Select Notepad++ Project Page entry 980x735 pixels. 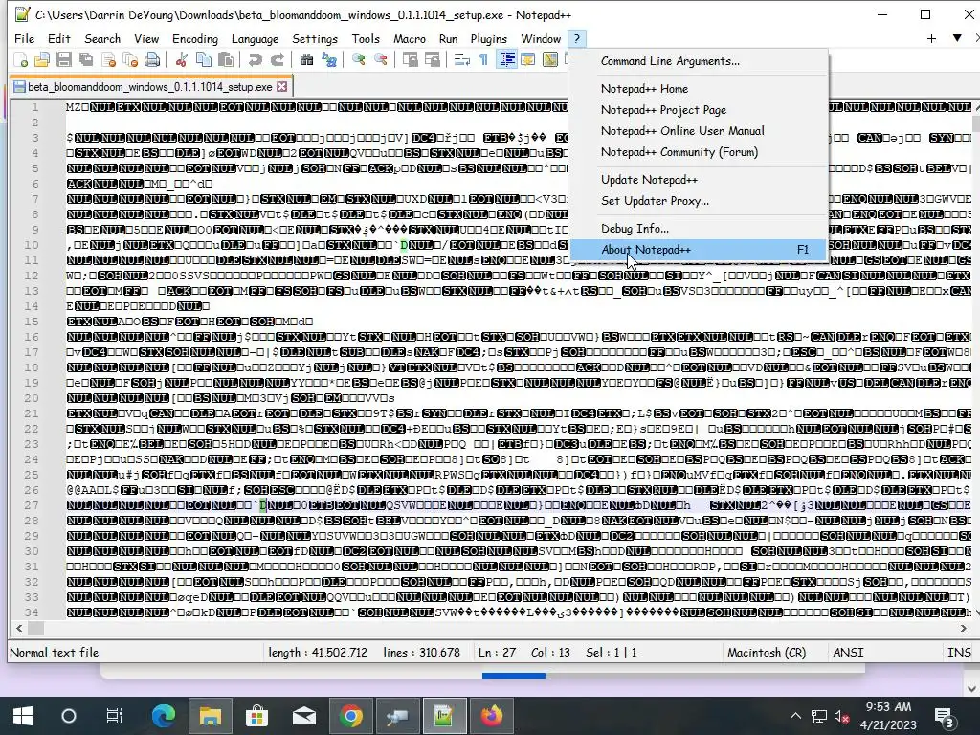tap(699, 110)
